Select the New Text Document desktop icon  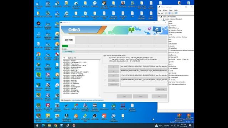tap(132, 107)
